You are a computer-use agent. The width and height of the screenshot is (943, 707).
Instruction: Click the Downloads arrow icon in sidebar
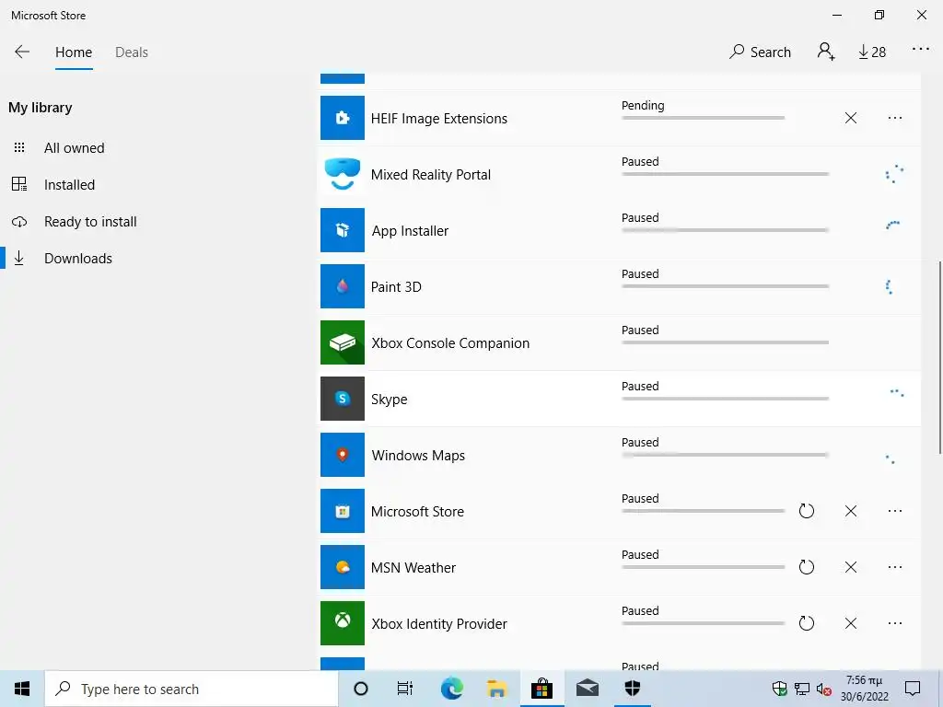tap(19, 258)
